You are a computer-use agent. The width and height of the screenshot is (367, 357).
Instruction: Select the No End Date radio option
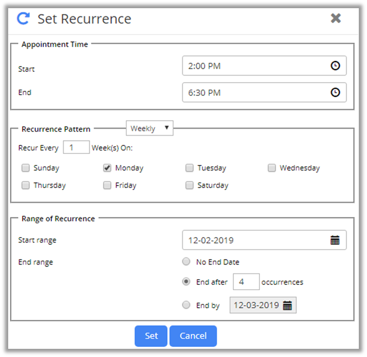click(186, 262)
